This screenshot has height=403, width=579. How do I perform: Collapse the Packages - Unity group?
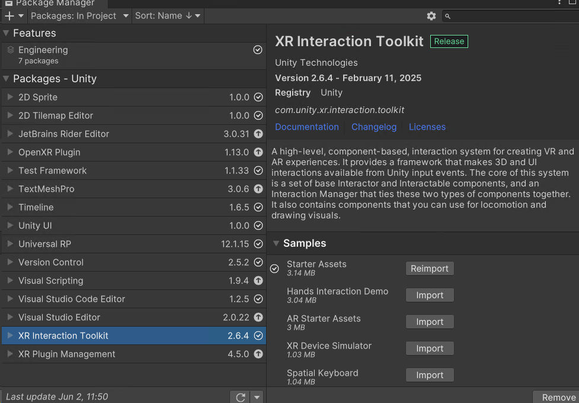pos(6,79)
